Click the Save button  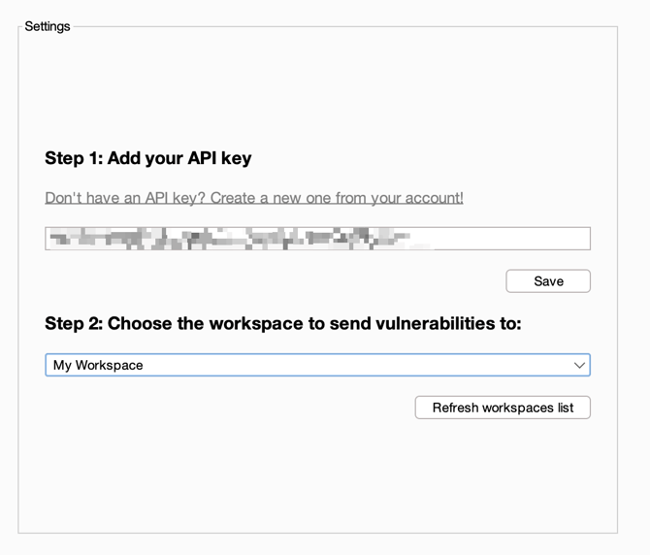click(x=548, y=281)
